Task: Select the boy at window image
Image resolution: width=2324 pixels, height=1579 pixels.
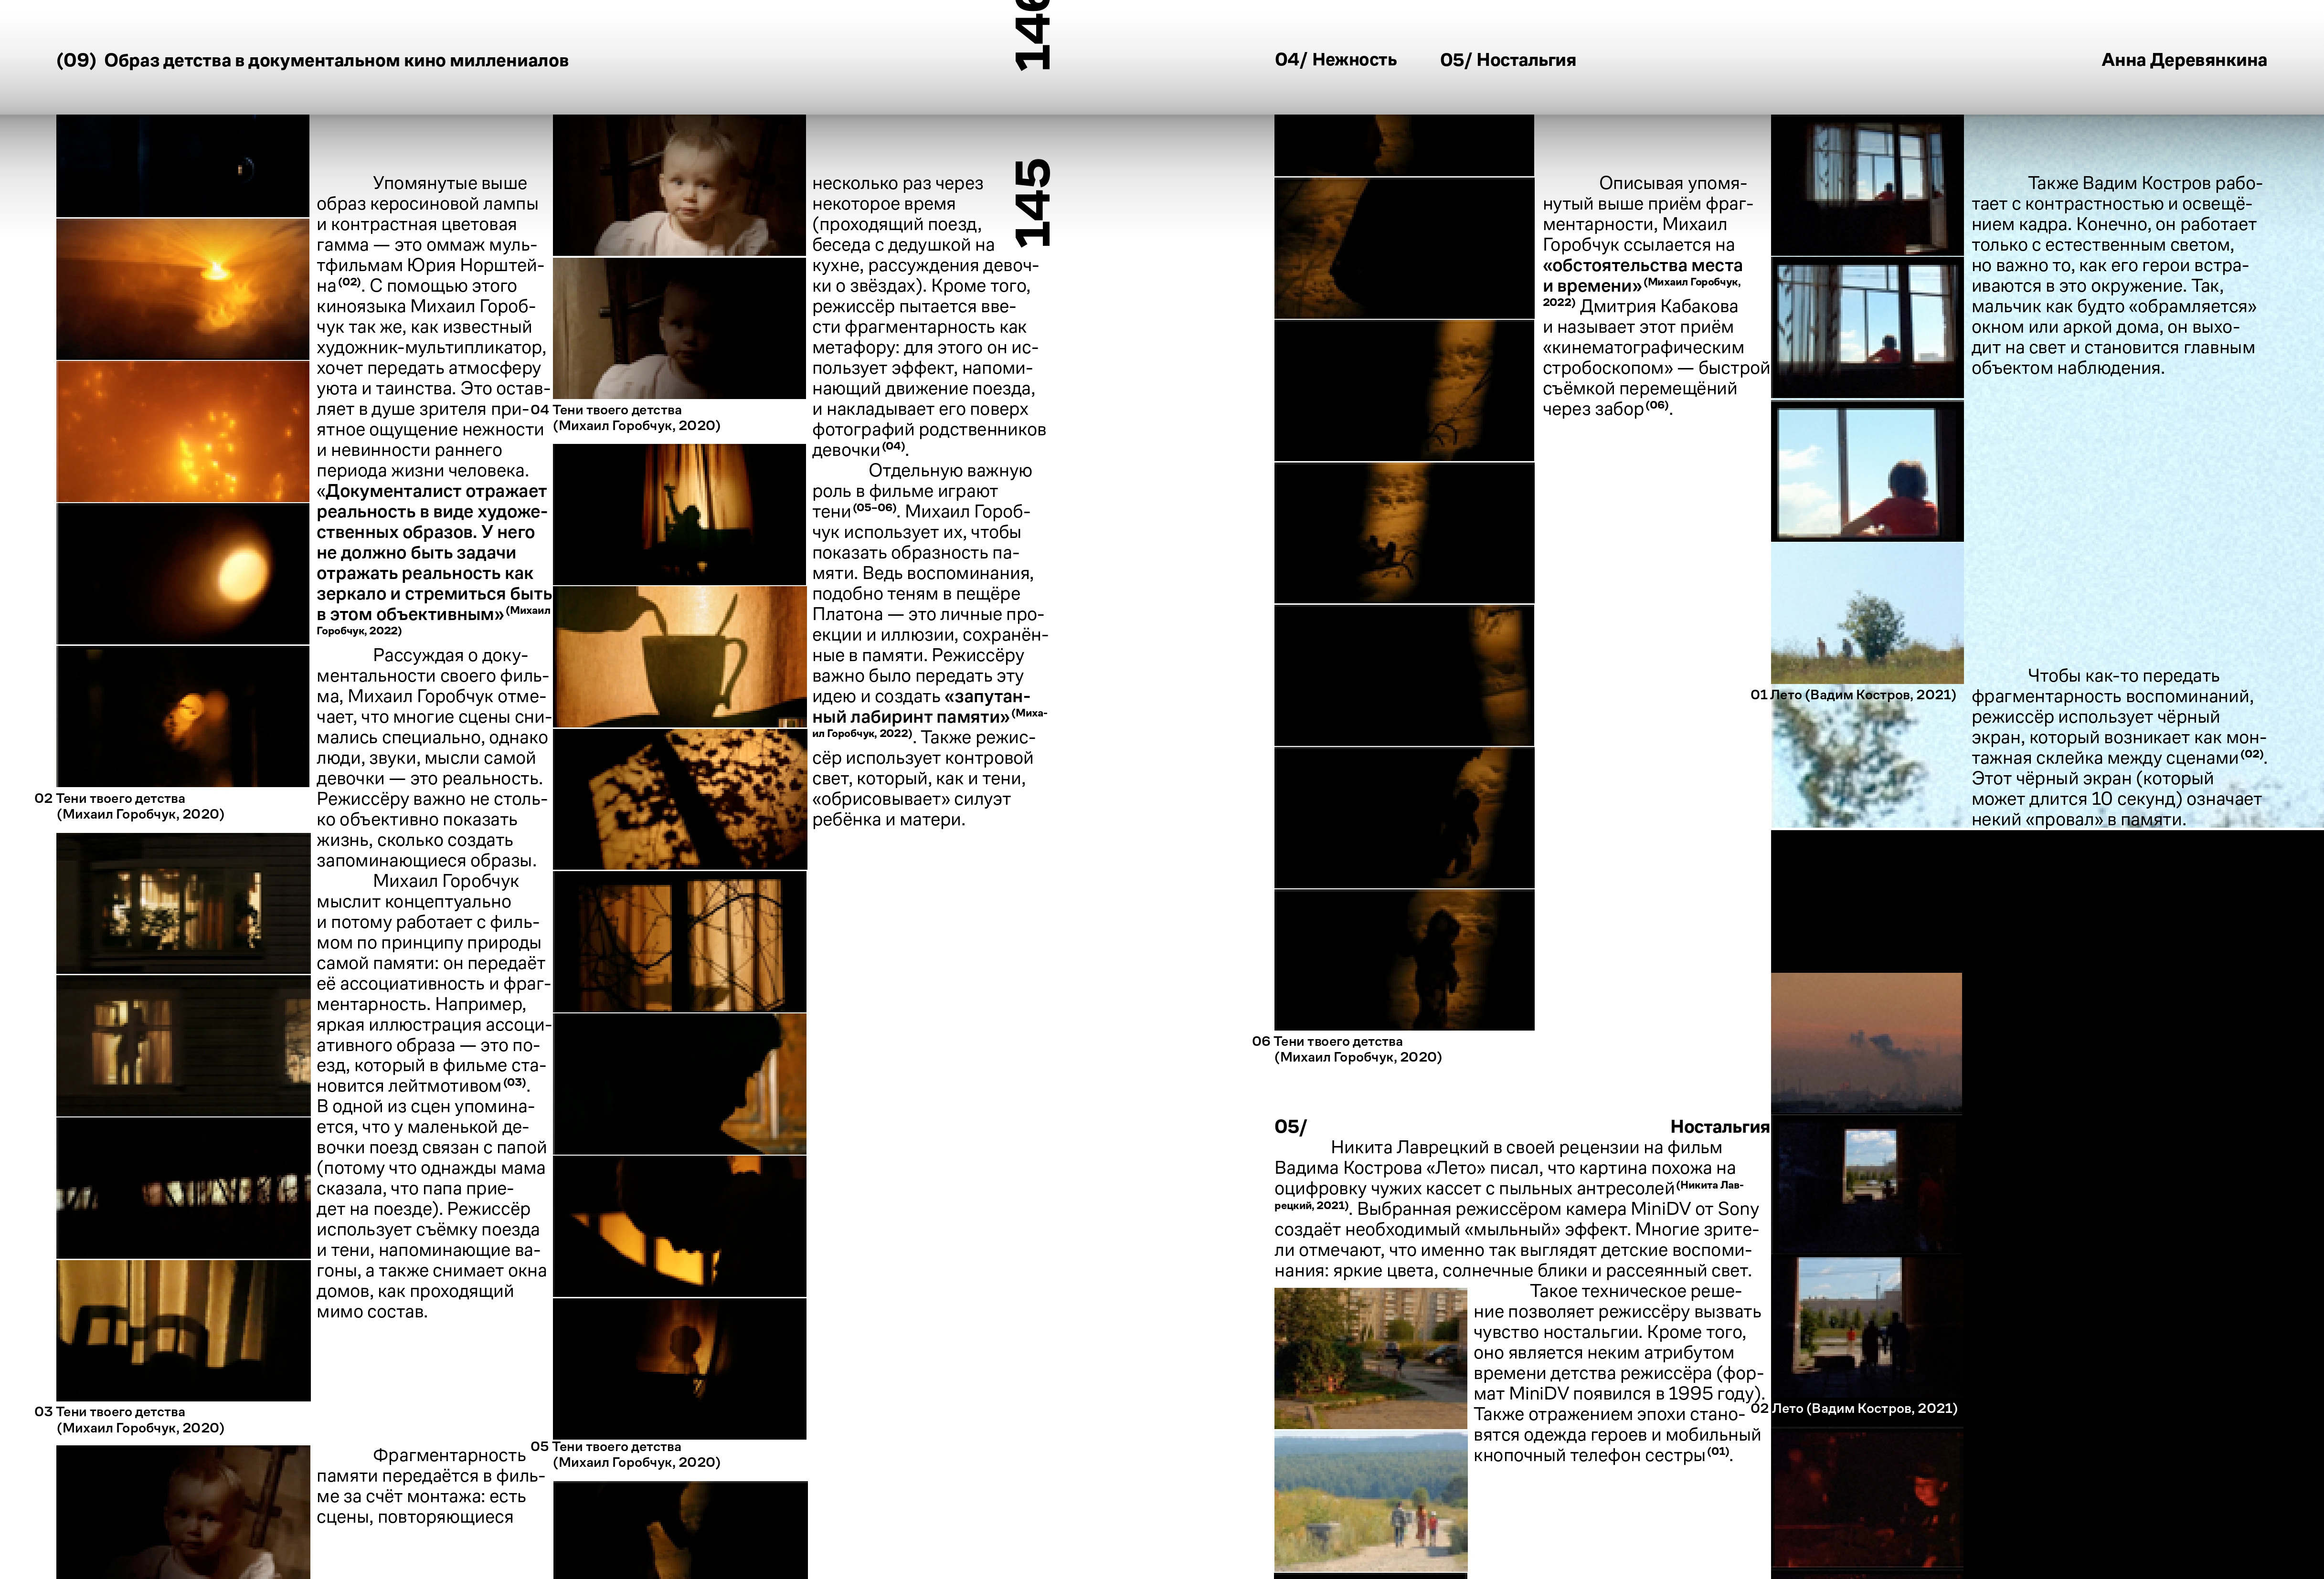Action: (1866, 471)
